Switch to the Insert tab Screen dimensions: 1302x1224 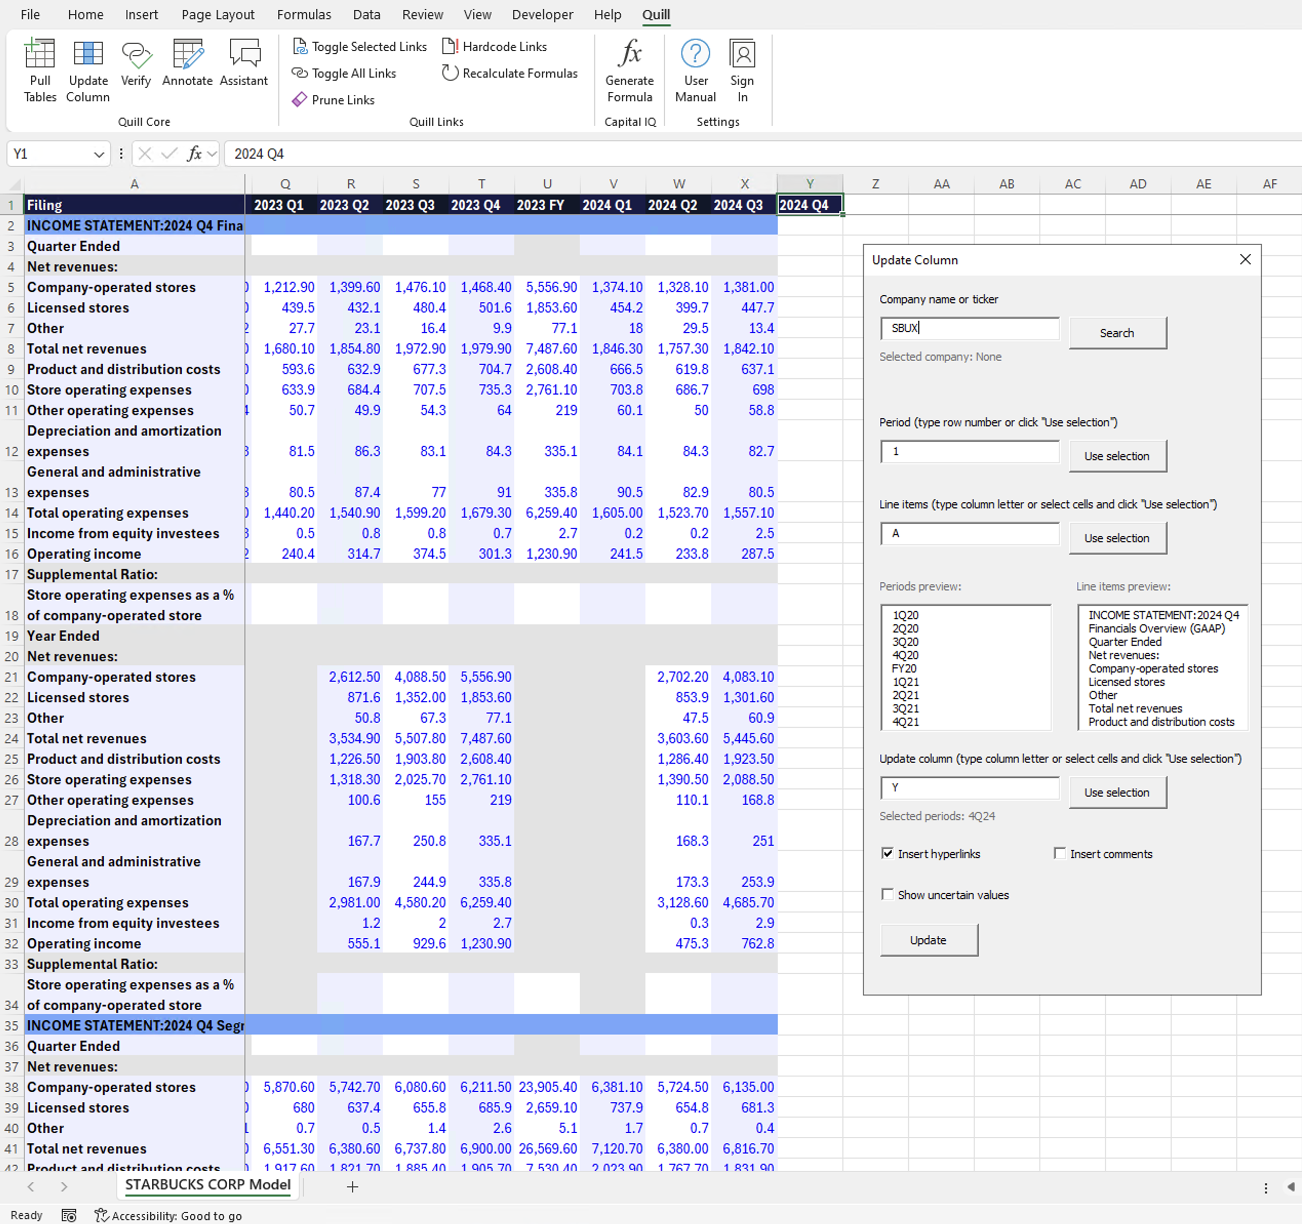coord(142,14)
